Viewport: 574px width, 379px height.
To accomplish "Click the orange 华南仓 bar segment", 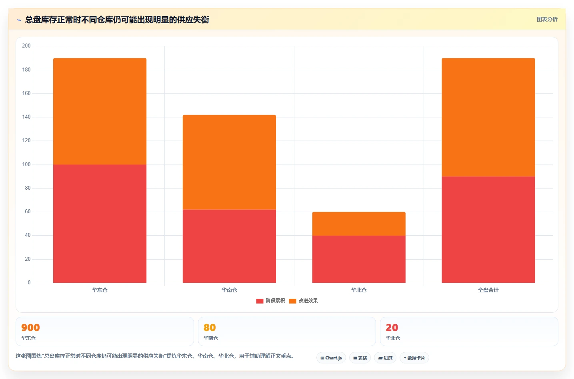I will tap(229, 162).
